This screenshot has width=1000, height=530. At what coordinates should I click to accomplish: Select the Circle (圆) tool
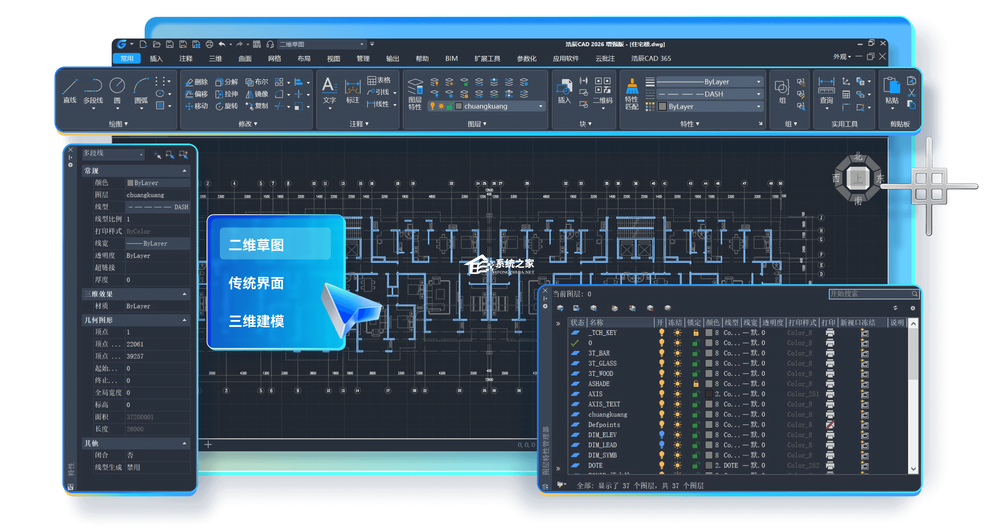[117, 86]
